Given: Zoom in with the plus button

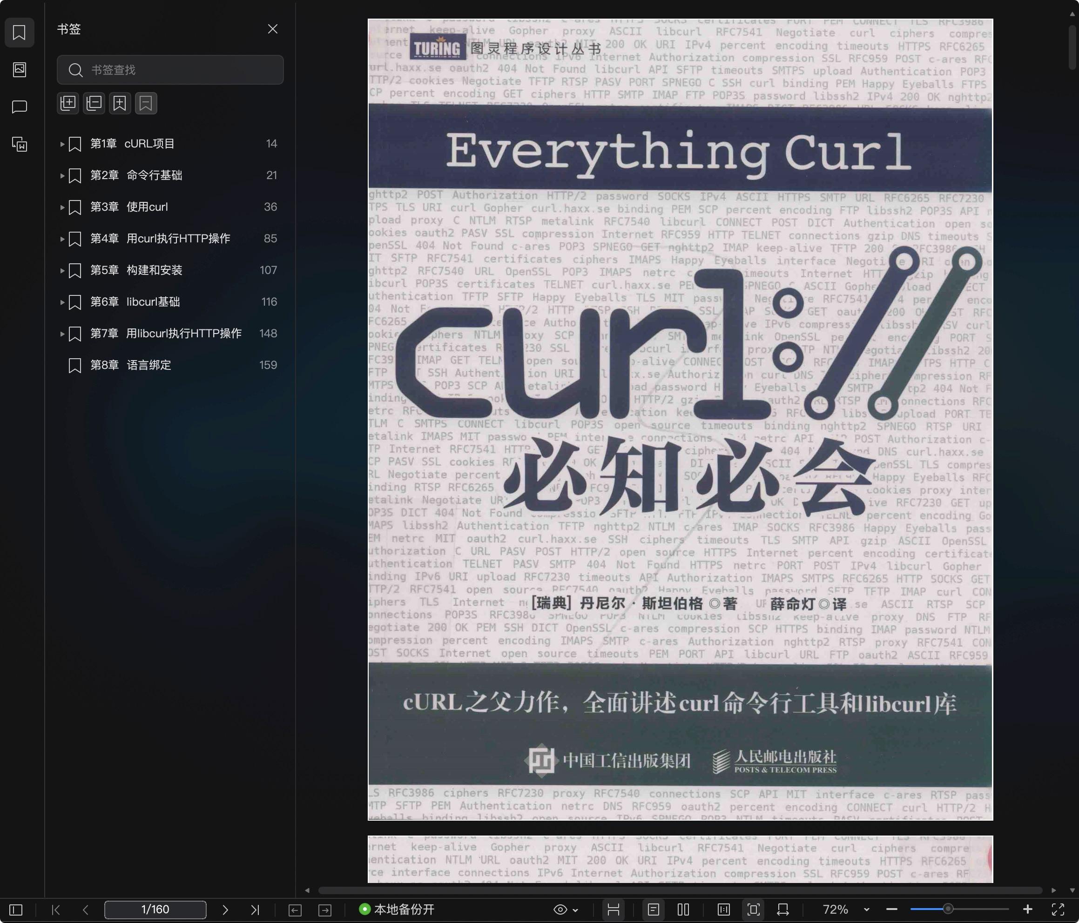Looking at the screenshot, I should [1027, 910].
